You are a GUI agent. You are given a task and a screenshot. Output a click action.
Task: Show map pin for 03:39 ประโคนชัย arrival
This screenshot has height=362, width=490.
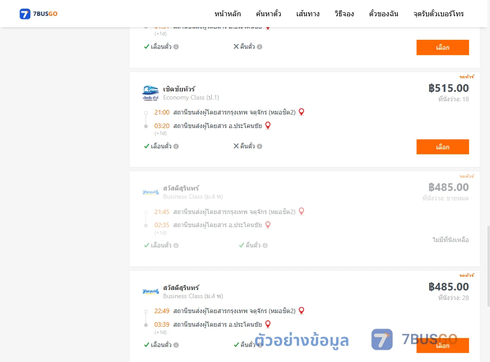[x=268, y=324]
